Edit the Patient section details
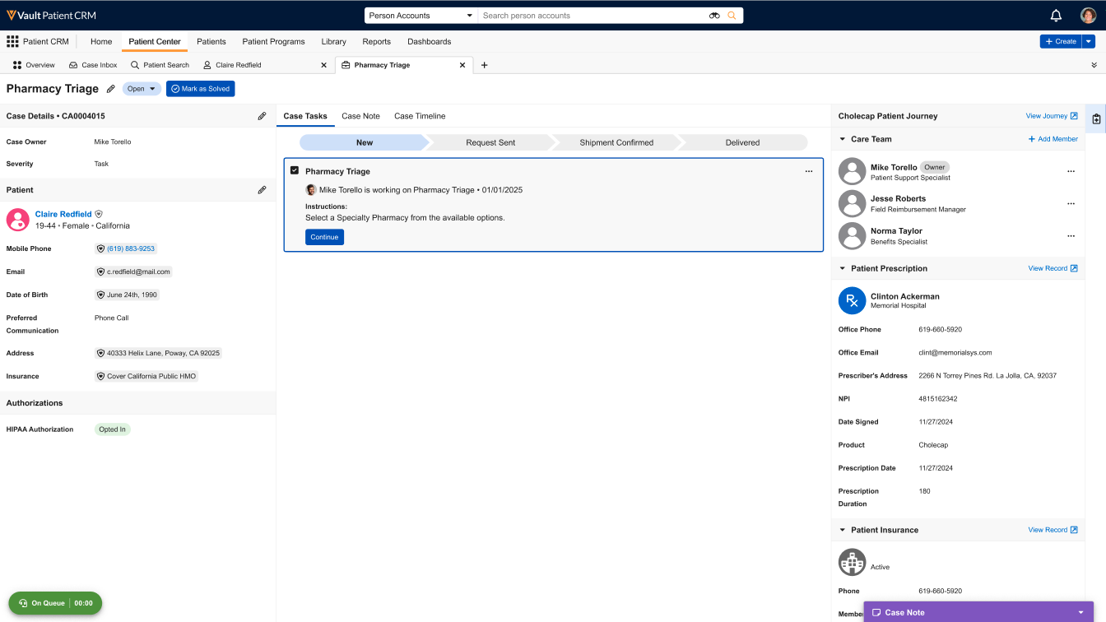The image size is (1106, 622). coord(262,190)
